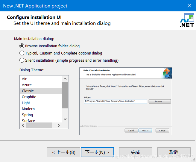Image resolution: width=196 pixels, height=162 pixels.
Task: Click Next > button in preview dialog
Action: (x=145, y=131)
